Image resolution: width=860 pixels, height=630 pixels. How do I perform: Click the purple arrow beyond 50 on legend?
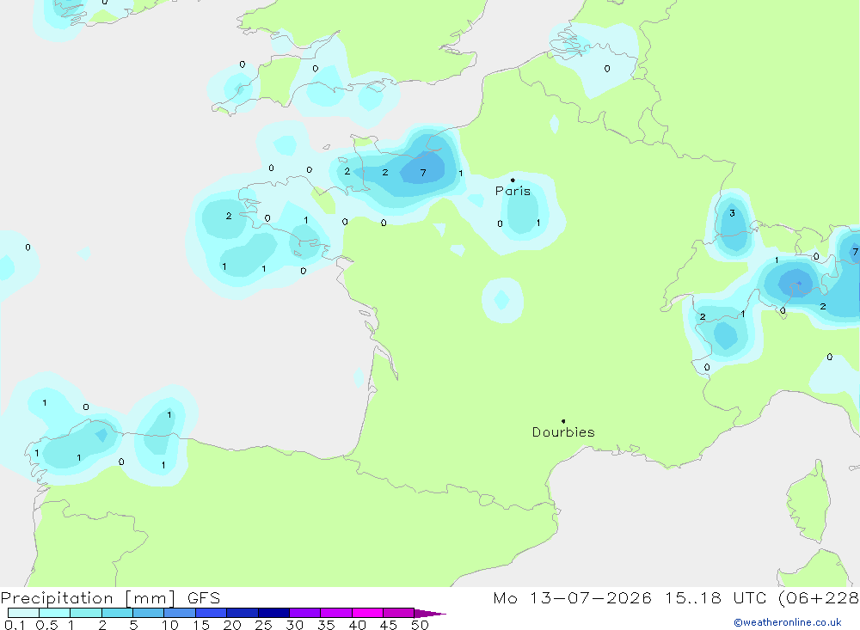pyautogui.click(x=430, y=613)
